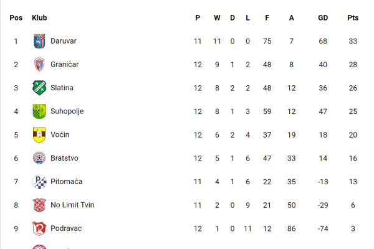Viewport: 374px width, 249px height.
Task: Click the Pts column header
Action: (353, 18)
